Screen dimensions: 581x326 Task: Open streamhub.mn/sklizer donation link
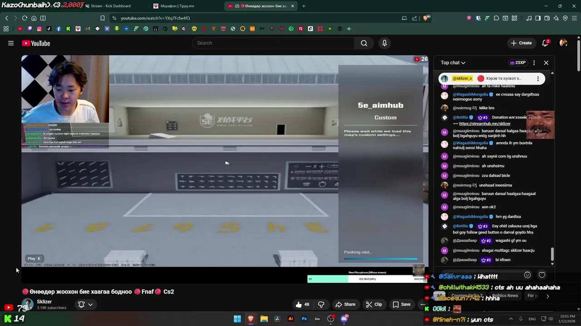coord(485,124)
